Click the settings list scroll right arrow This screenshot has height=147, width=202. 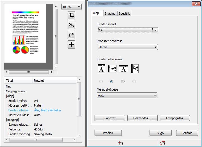(x=74, y=140)
